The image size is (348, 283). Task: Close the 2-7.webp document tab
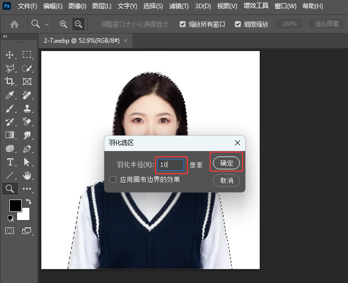coord(125,41)
